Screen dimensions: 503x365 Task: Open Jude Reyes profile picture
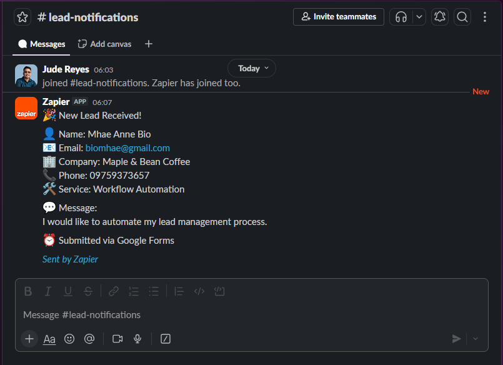click(26, 76)
